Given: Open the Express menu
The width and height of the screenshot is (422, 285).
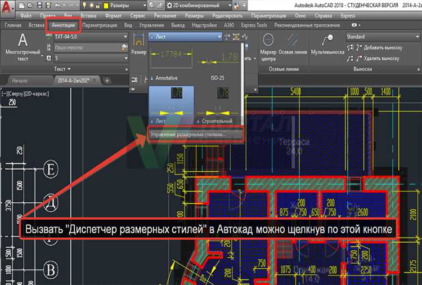Looking at the screenshot, I should [x=348, y=16].
